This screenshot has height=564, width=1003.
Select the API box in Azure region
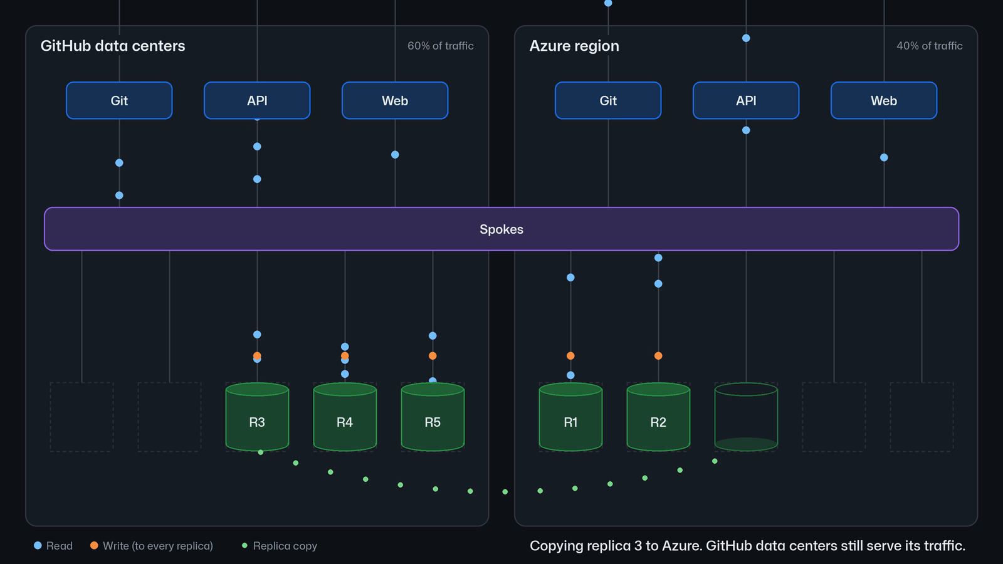pyautogui.click(x=746, y=100)
